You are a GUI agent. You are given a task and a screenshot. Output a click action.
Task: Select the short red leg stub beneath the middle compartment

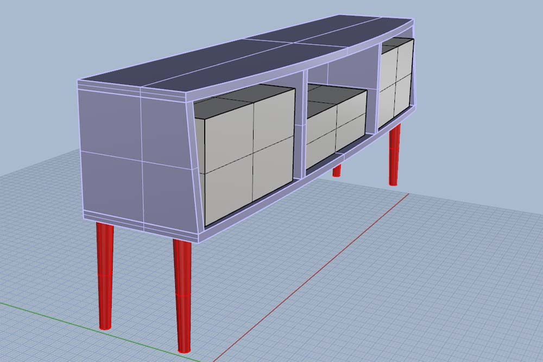point(337,170)
